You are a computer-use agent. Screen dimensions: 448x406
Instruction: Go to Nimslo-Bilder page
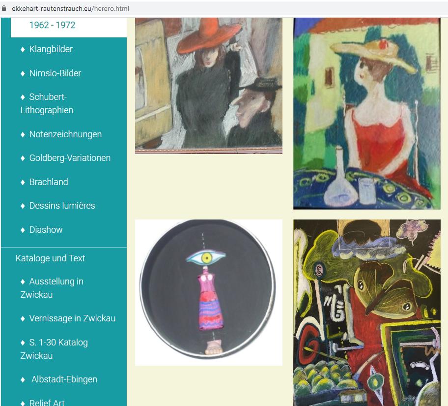click(55, 73)
